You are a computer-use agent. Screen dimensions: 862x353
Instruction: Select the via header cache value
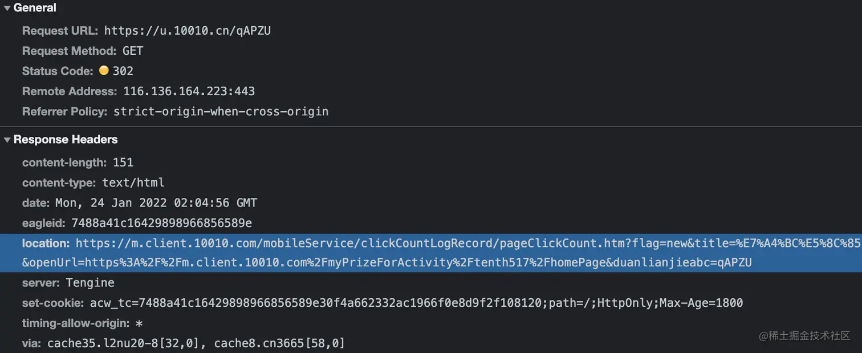[196, 343]
